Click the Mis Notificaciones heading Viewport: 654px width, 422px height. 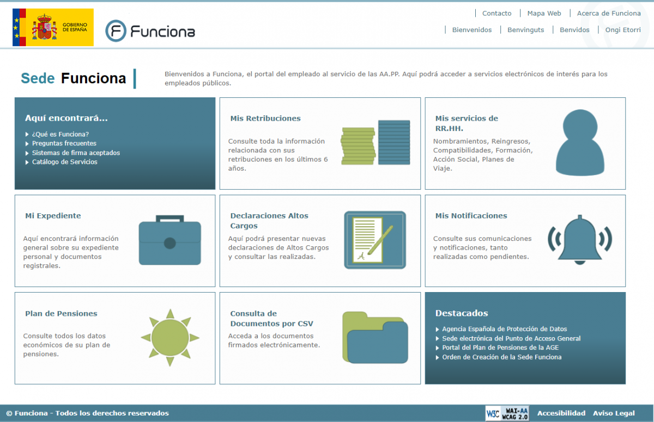[471, 216]
